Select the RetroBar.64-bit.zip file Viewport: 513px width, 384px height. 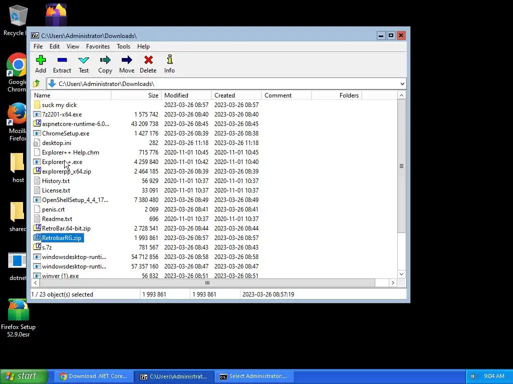point(67,228)
